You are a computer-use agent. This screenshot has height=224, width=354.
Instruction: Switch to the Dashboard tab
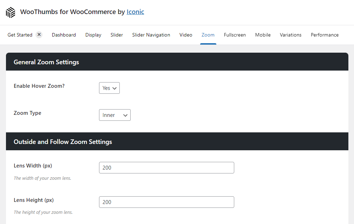click(64, 35)
